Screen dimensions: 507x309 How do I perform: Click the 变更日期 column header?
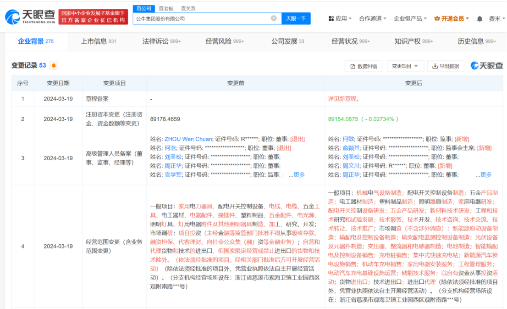pyautogui.click(x=58, y=83)
